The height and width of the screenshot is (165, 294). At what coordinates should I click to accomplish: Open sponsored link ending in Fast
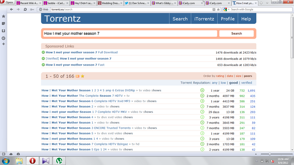click(x=75, y=65)
